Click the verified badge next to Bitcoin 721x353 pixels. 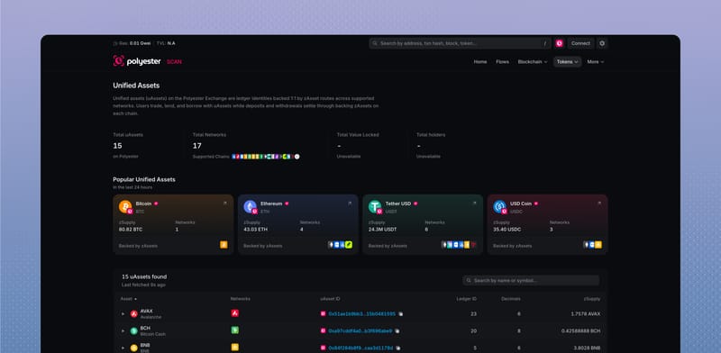pos(156,204)
